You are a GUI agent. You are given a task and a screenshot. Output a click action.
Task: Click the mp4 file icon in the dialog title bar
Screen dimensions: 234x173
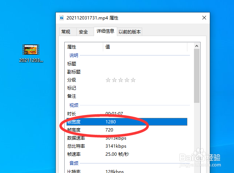pyautogui.click(x=62, y=18)
